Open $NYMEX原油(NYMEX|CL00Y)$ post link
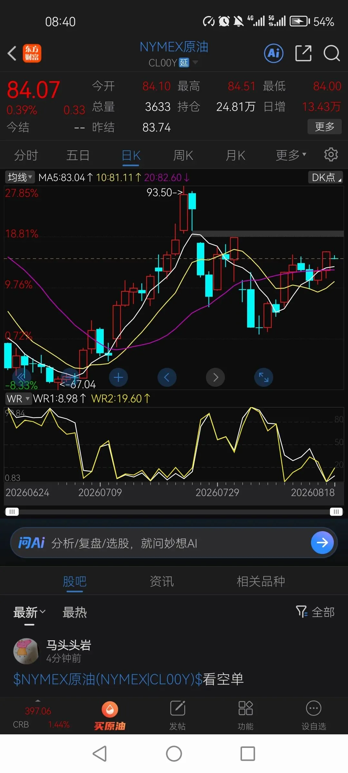Image resolution: width=348 pixels, height=773 pixels. (x=108, y=679)
